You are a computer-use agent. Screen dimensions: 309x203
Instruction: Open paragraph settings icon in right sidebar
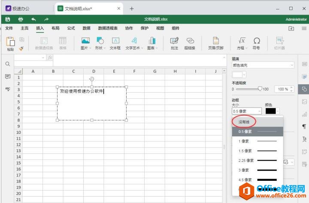304,126
